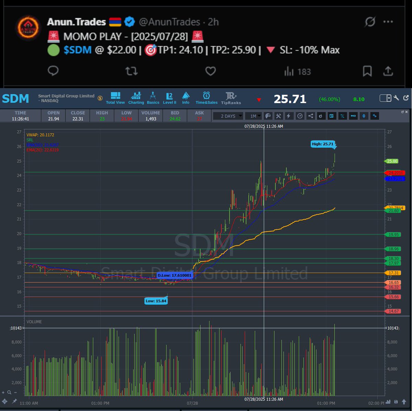Open the Level II window
Viewport: 412px width, 411px height.
pyautogui.click(x=169, y=98)
